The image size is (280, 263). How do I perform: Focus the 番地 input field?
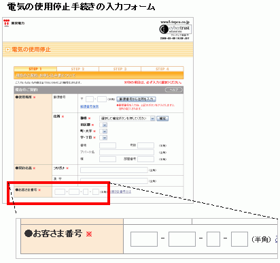click(107, 145)
